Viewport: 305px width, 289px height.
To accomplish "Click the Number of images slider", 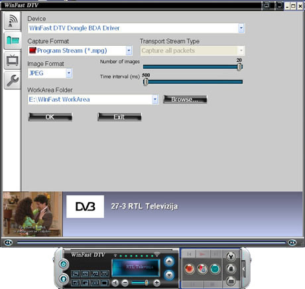I will [192, 66].
